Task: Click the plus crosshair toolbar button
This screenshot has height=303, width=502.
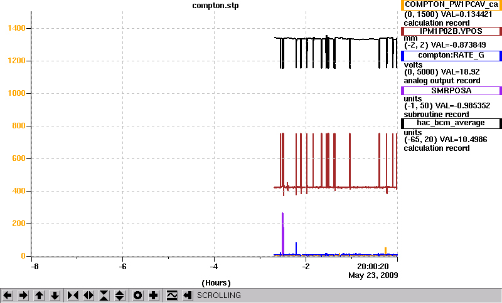Action: (153, 295)
